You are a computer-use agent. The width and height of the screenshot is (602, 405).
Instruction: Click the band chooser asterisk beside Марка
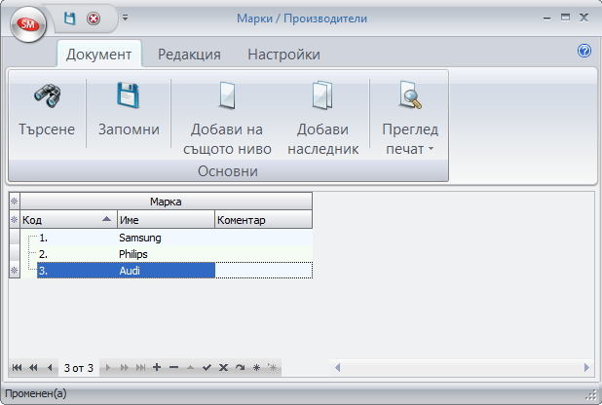click(15, 202)
